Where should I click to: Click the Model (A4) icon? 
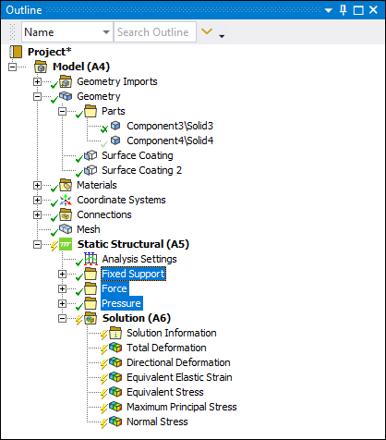click(x=41, y=67)
